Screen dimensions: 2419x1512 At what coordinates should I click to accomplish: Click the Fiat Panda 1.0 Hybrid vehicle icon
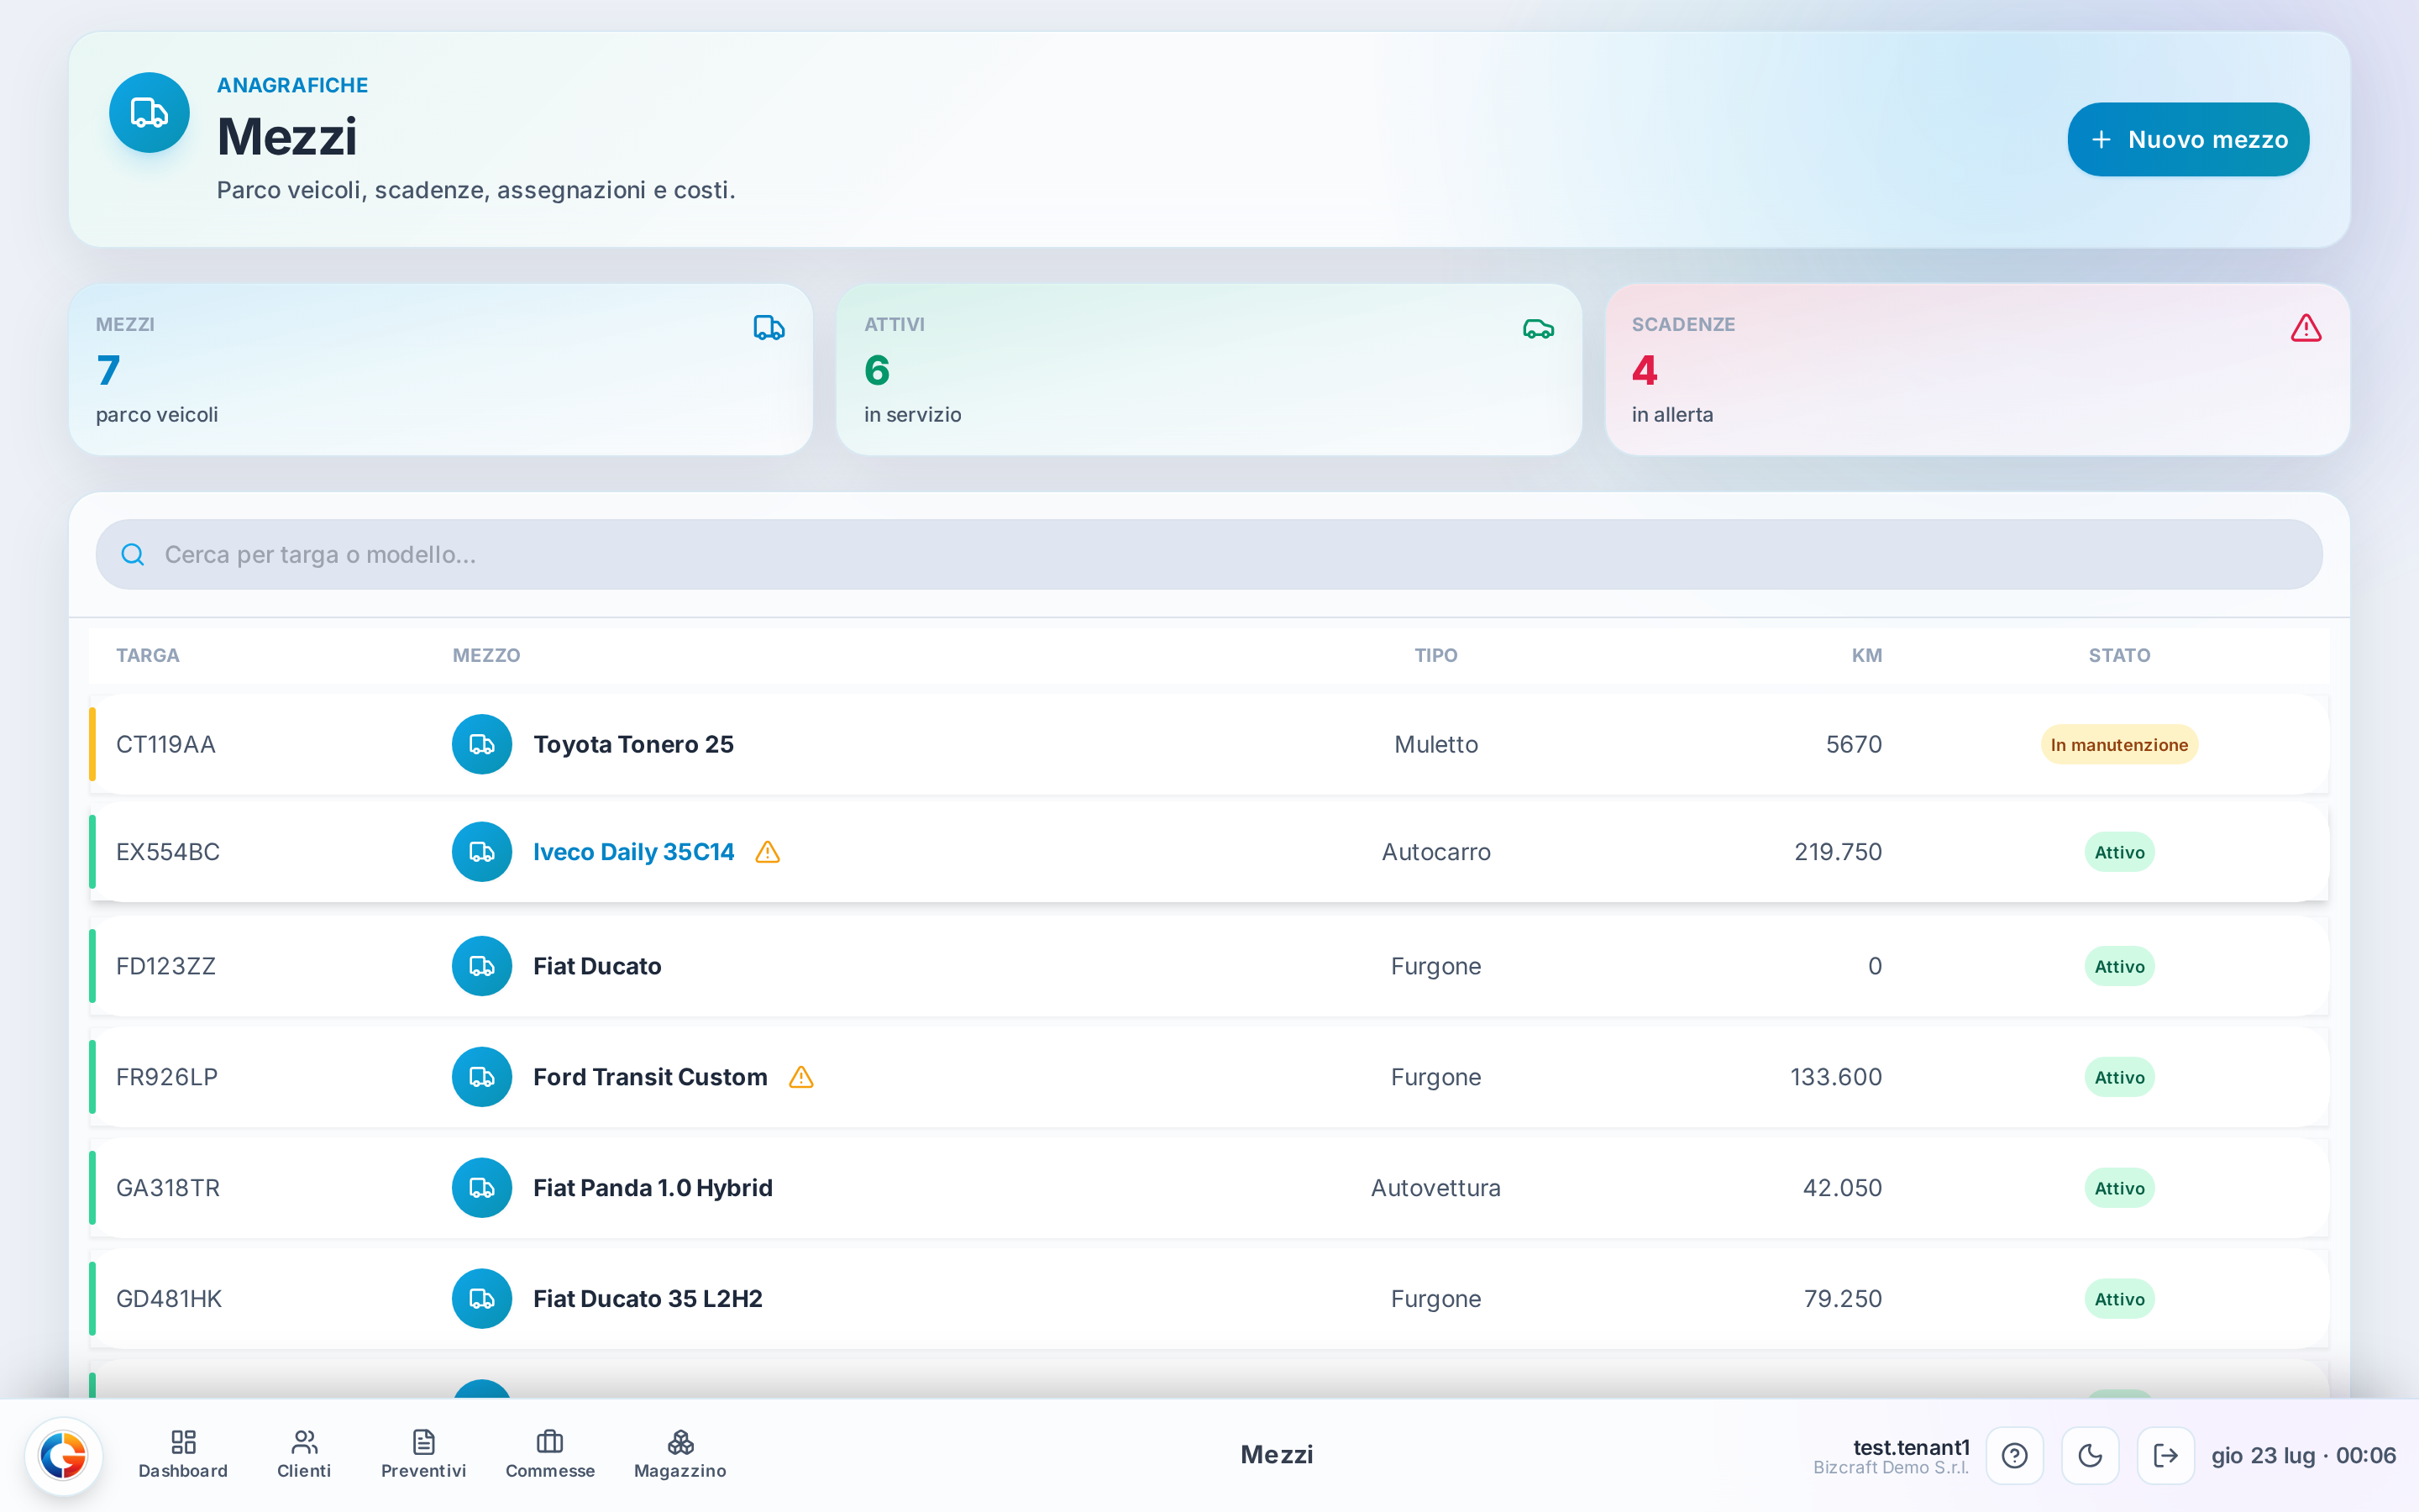point(482,1188)
